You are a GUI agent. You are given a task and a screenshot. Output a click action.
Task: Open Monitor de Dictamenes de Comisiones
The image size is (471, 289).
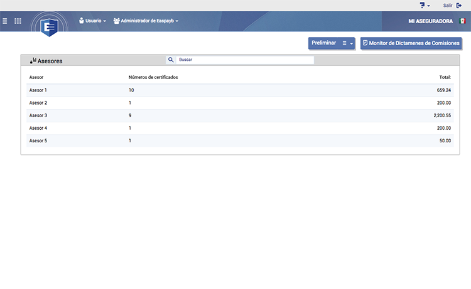point(411,43)
